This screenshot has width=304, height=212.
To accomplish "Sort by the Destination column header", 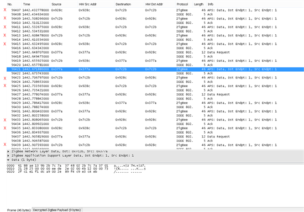I will click(x=129, y=4).
